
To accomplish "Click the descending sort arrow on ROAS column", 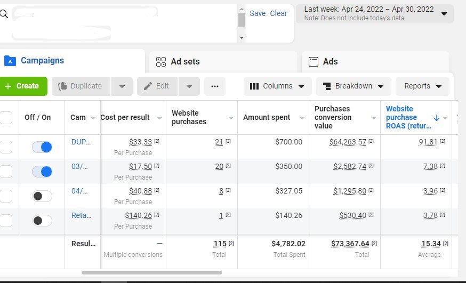I will coord(436,118).
